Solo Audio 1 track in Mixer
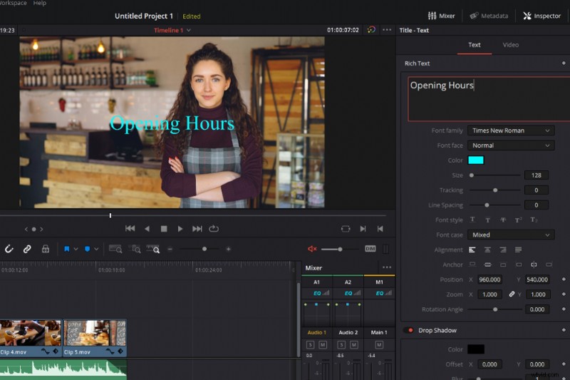Image resolution: width=570 pixels, height=380 pixels. coord(310,345)
